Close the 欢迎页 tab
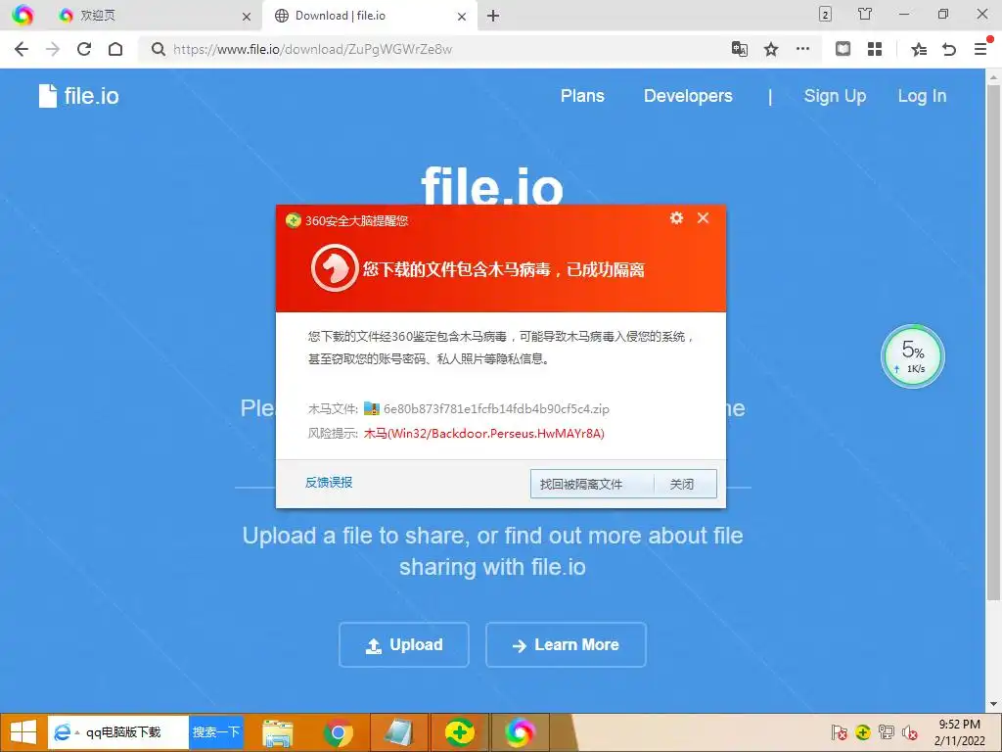1002x752 pixels. [x=246, y=17]
